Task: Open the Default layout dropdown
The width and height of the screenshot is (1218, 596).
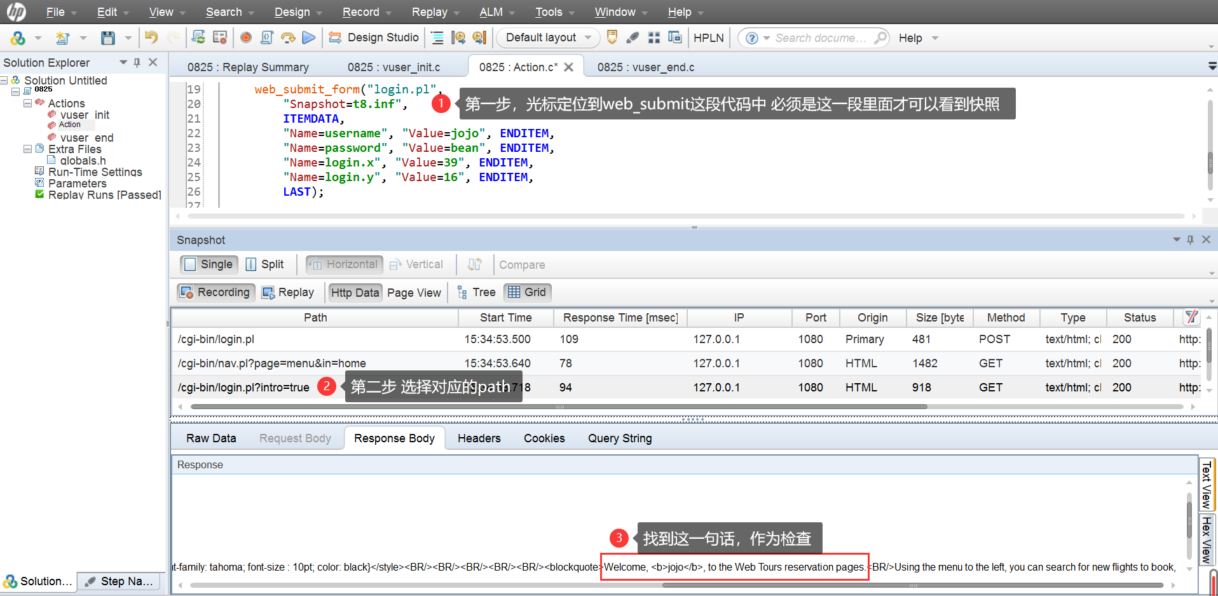Action: click(548, 37)
